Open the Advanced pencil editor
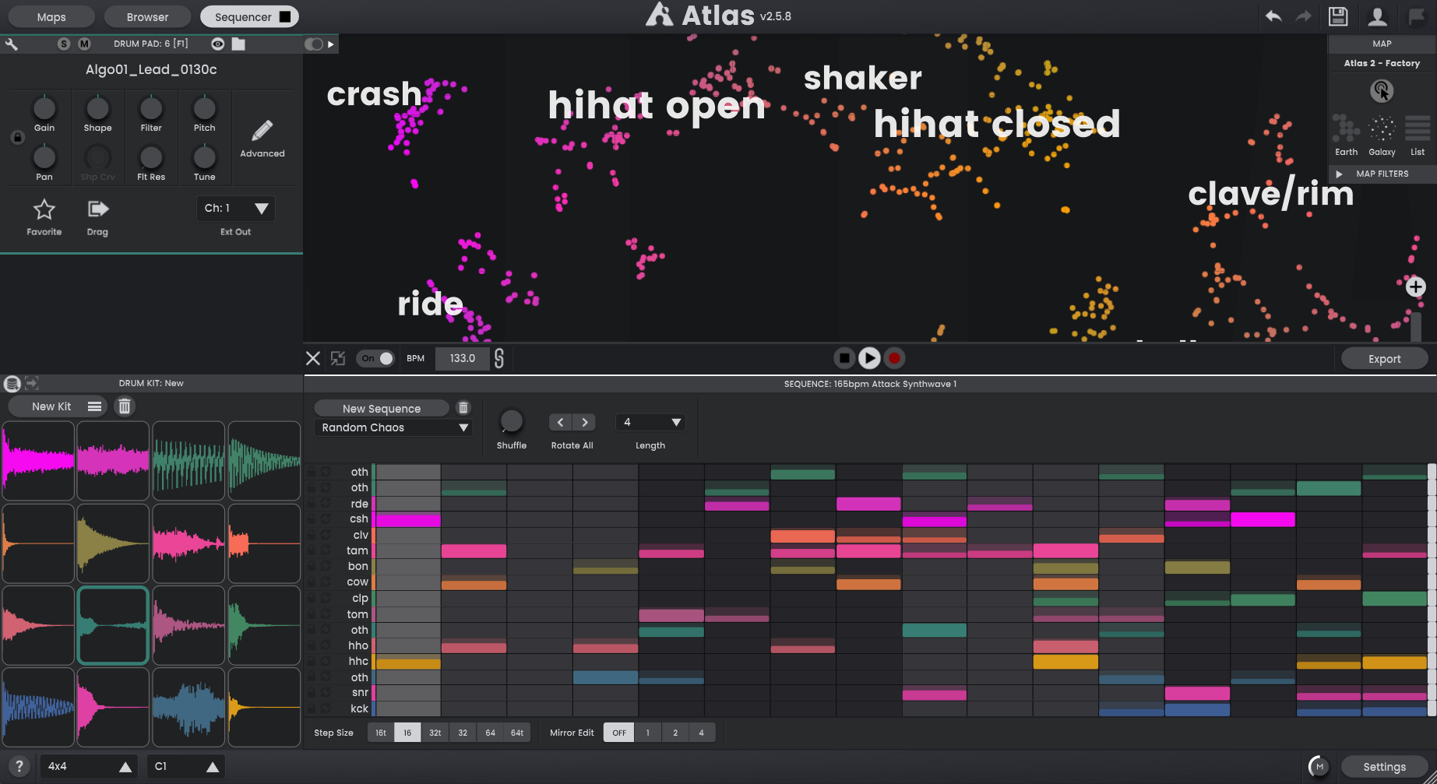The height and width of the screenshot is (784, 1437). click(x=262, y=132)
